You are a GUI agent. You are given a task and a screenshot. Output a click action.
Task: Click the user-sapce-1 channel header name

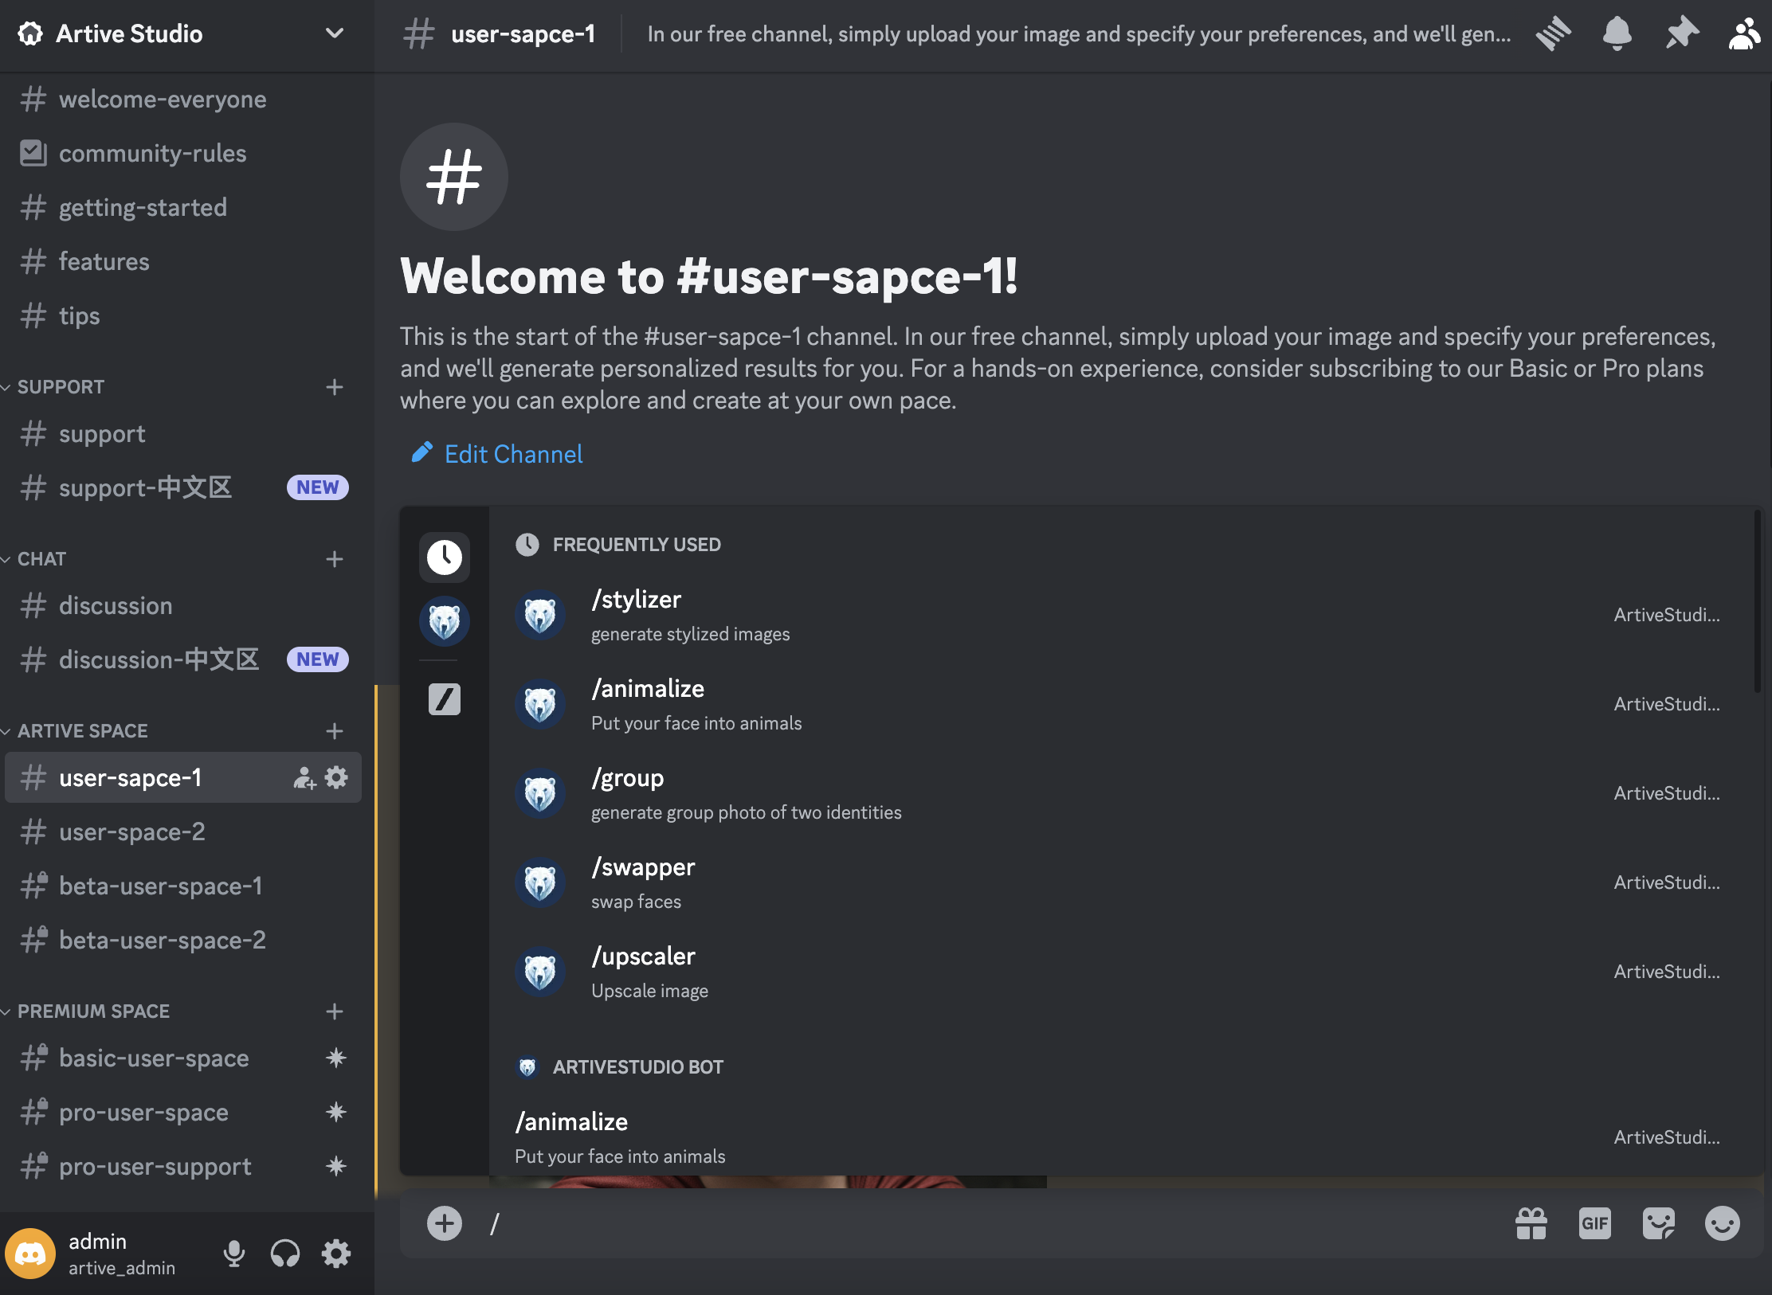pyautogui.click(x=523, y=34)
